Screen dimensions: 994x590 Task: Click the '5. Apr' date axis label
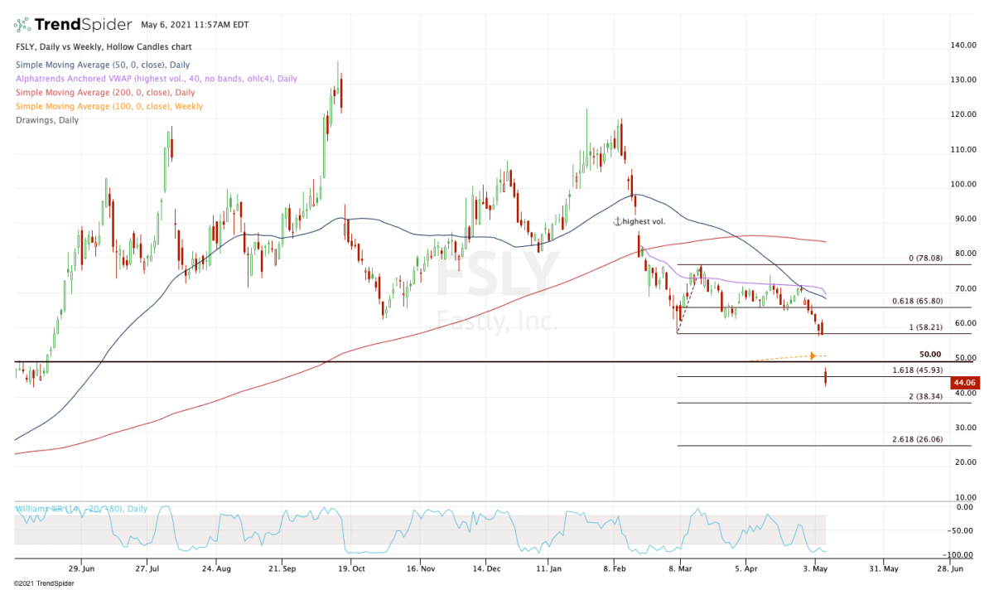748,569
